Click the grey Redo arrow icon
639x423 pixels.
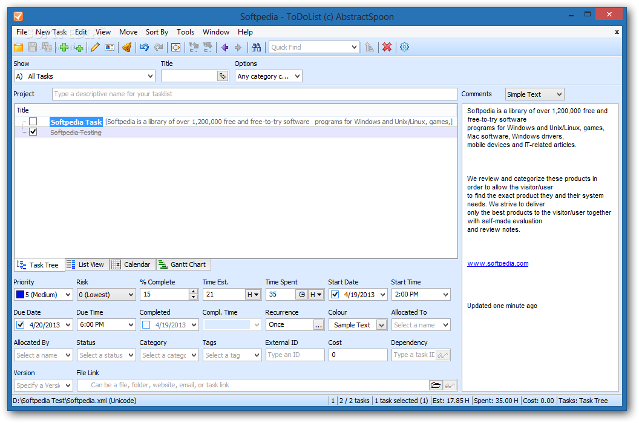click(159, 47)
